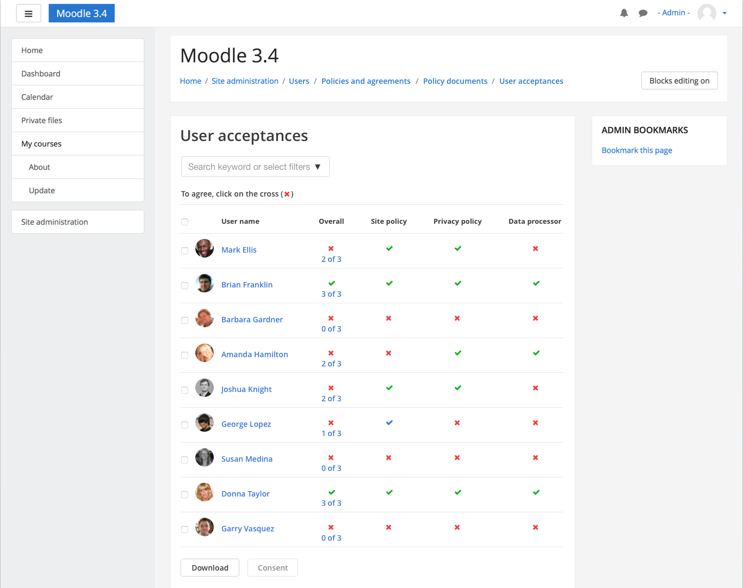
Task: Click George Lopez privacy policy red cross
Action: (x=457, y=423)
